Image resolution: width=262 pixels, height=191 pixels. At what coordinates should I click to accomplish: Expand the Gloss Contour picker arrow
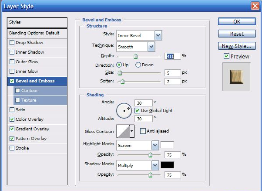[132, 131]
